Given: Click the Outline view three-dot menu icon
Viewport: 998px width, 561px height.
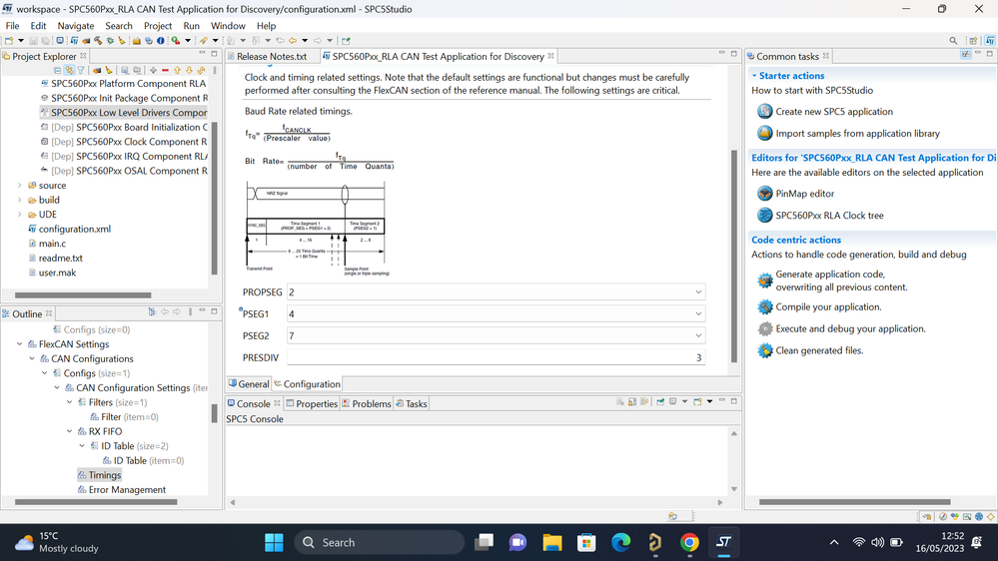Looking at the screenshot, I should (190, 311).
